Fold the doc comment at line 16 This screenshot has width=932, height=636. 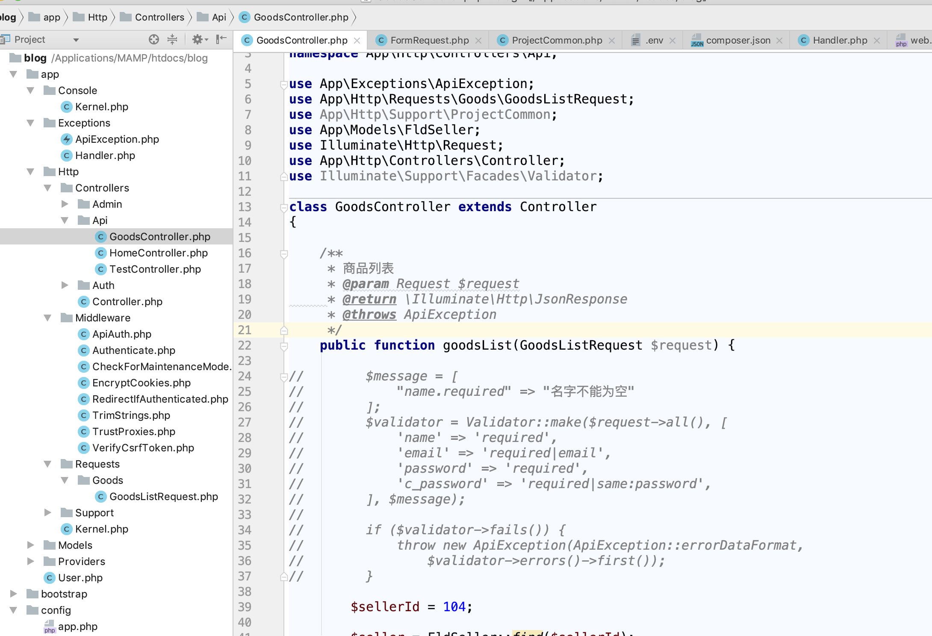[x=283, y=254]
